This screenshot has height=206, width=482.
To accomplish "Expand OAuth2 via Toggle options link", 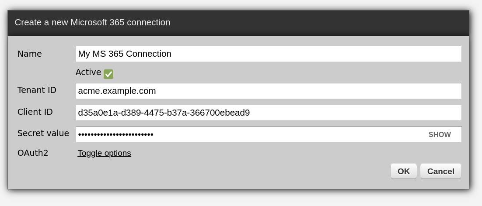I will pos(104,153).
